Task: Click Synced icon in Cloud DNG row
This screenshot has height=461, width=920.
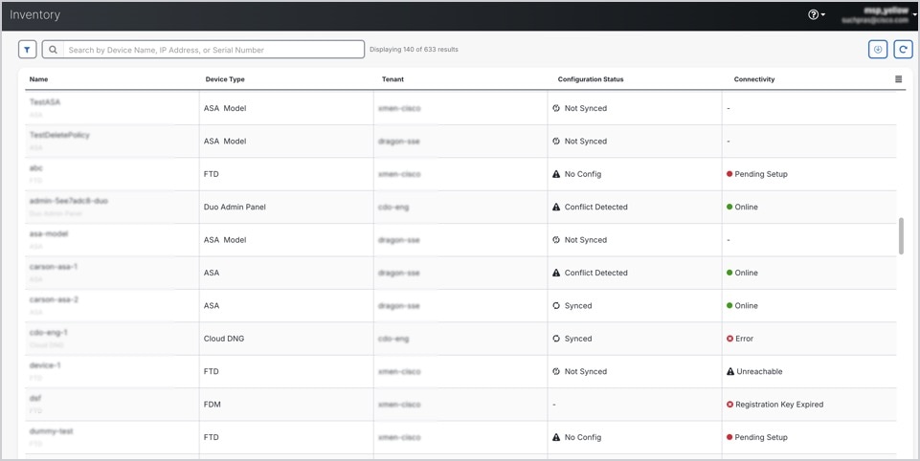Action: click(x=556, y=339)
